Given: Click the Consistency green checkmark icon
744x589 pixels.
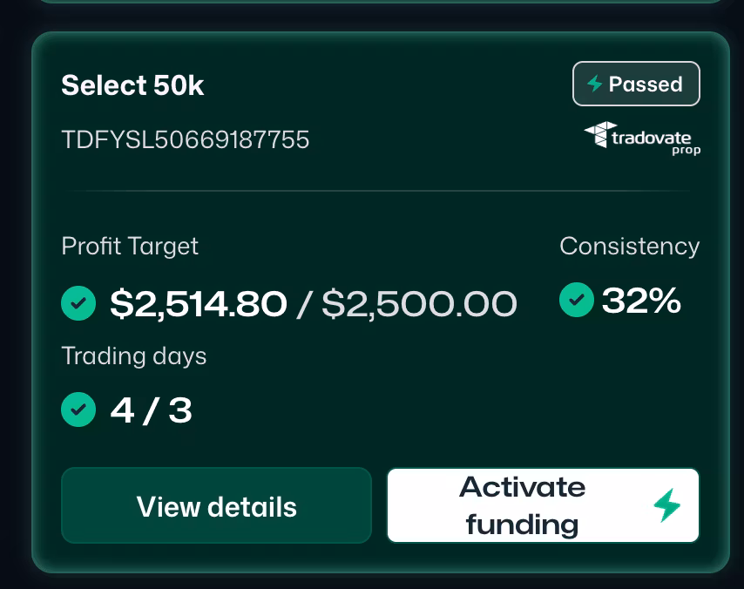Looking at the screenshot, I should (576, 300).
